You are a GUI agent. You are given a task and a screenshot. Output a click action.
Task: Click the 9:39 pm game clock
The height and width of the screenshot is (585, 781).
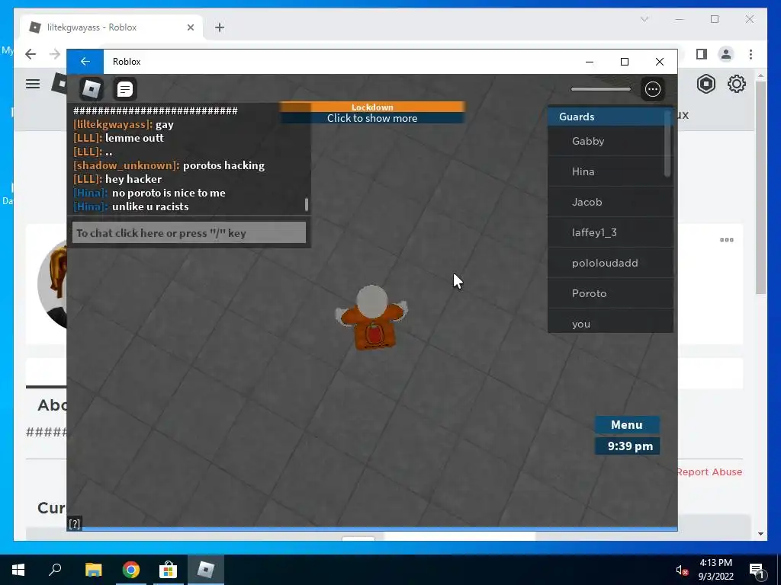pyautogui.click(x=628, y=446)
